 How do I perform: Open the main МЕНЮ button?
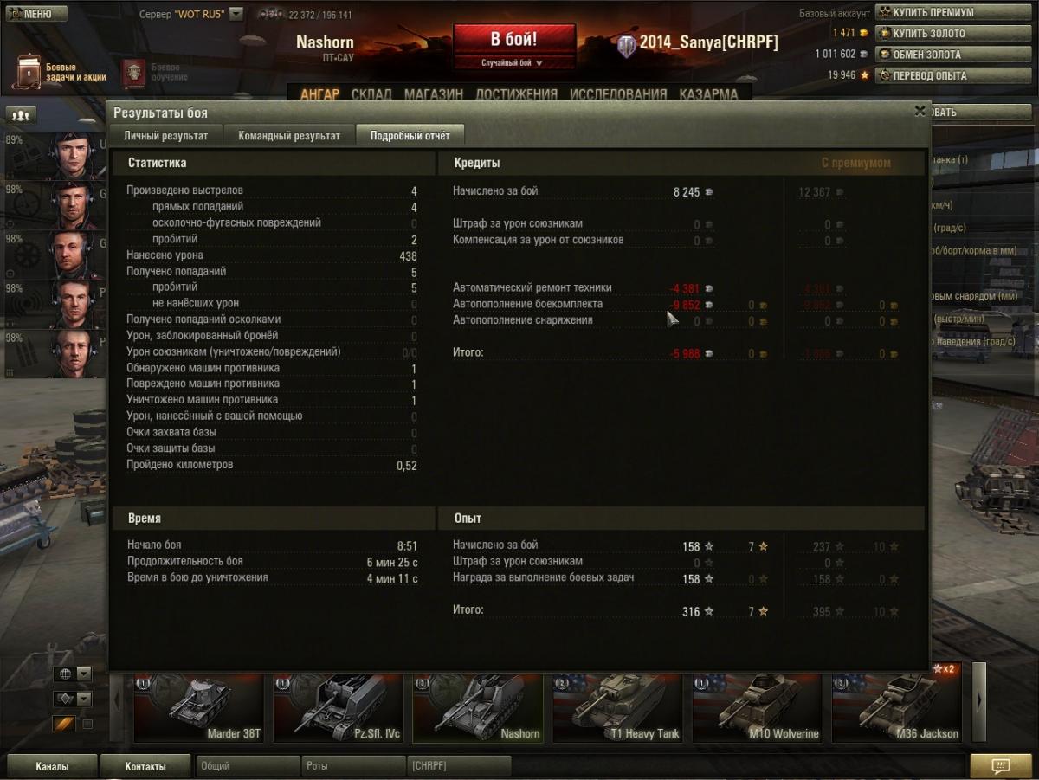(x=35, y=14)
